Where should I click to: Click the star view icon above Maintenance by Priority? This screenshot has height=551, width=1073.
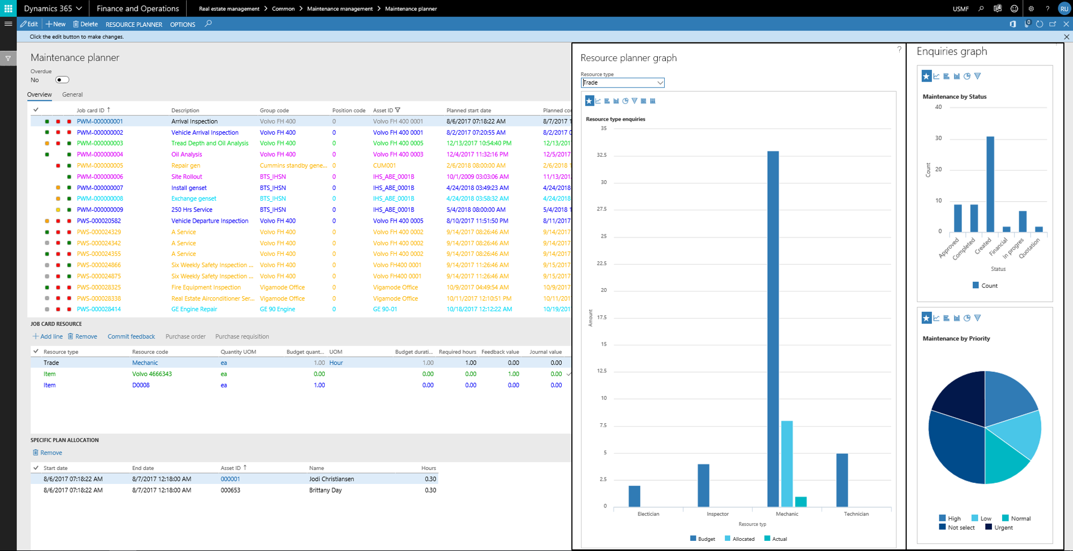(x=926, y=318)
